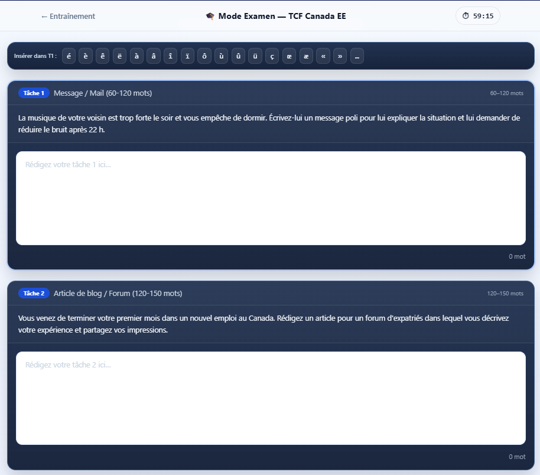Insert the ç cedilla character
This screenshot has height=475, width=540.
click(x=272, y=56)
